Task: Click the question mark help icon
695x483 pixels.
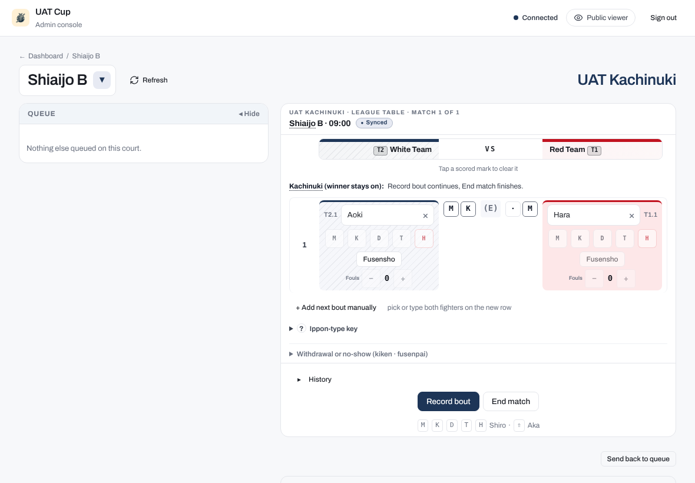Action: tap(302, 329)
